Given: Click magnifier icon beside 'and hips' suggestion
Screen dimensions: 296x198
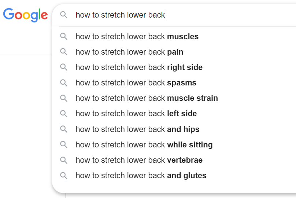Looking at the screenshot, I should [64, 129].
